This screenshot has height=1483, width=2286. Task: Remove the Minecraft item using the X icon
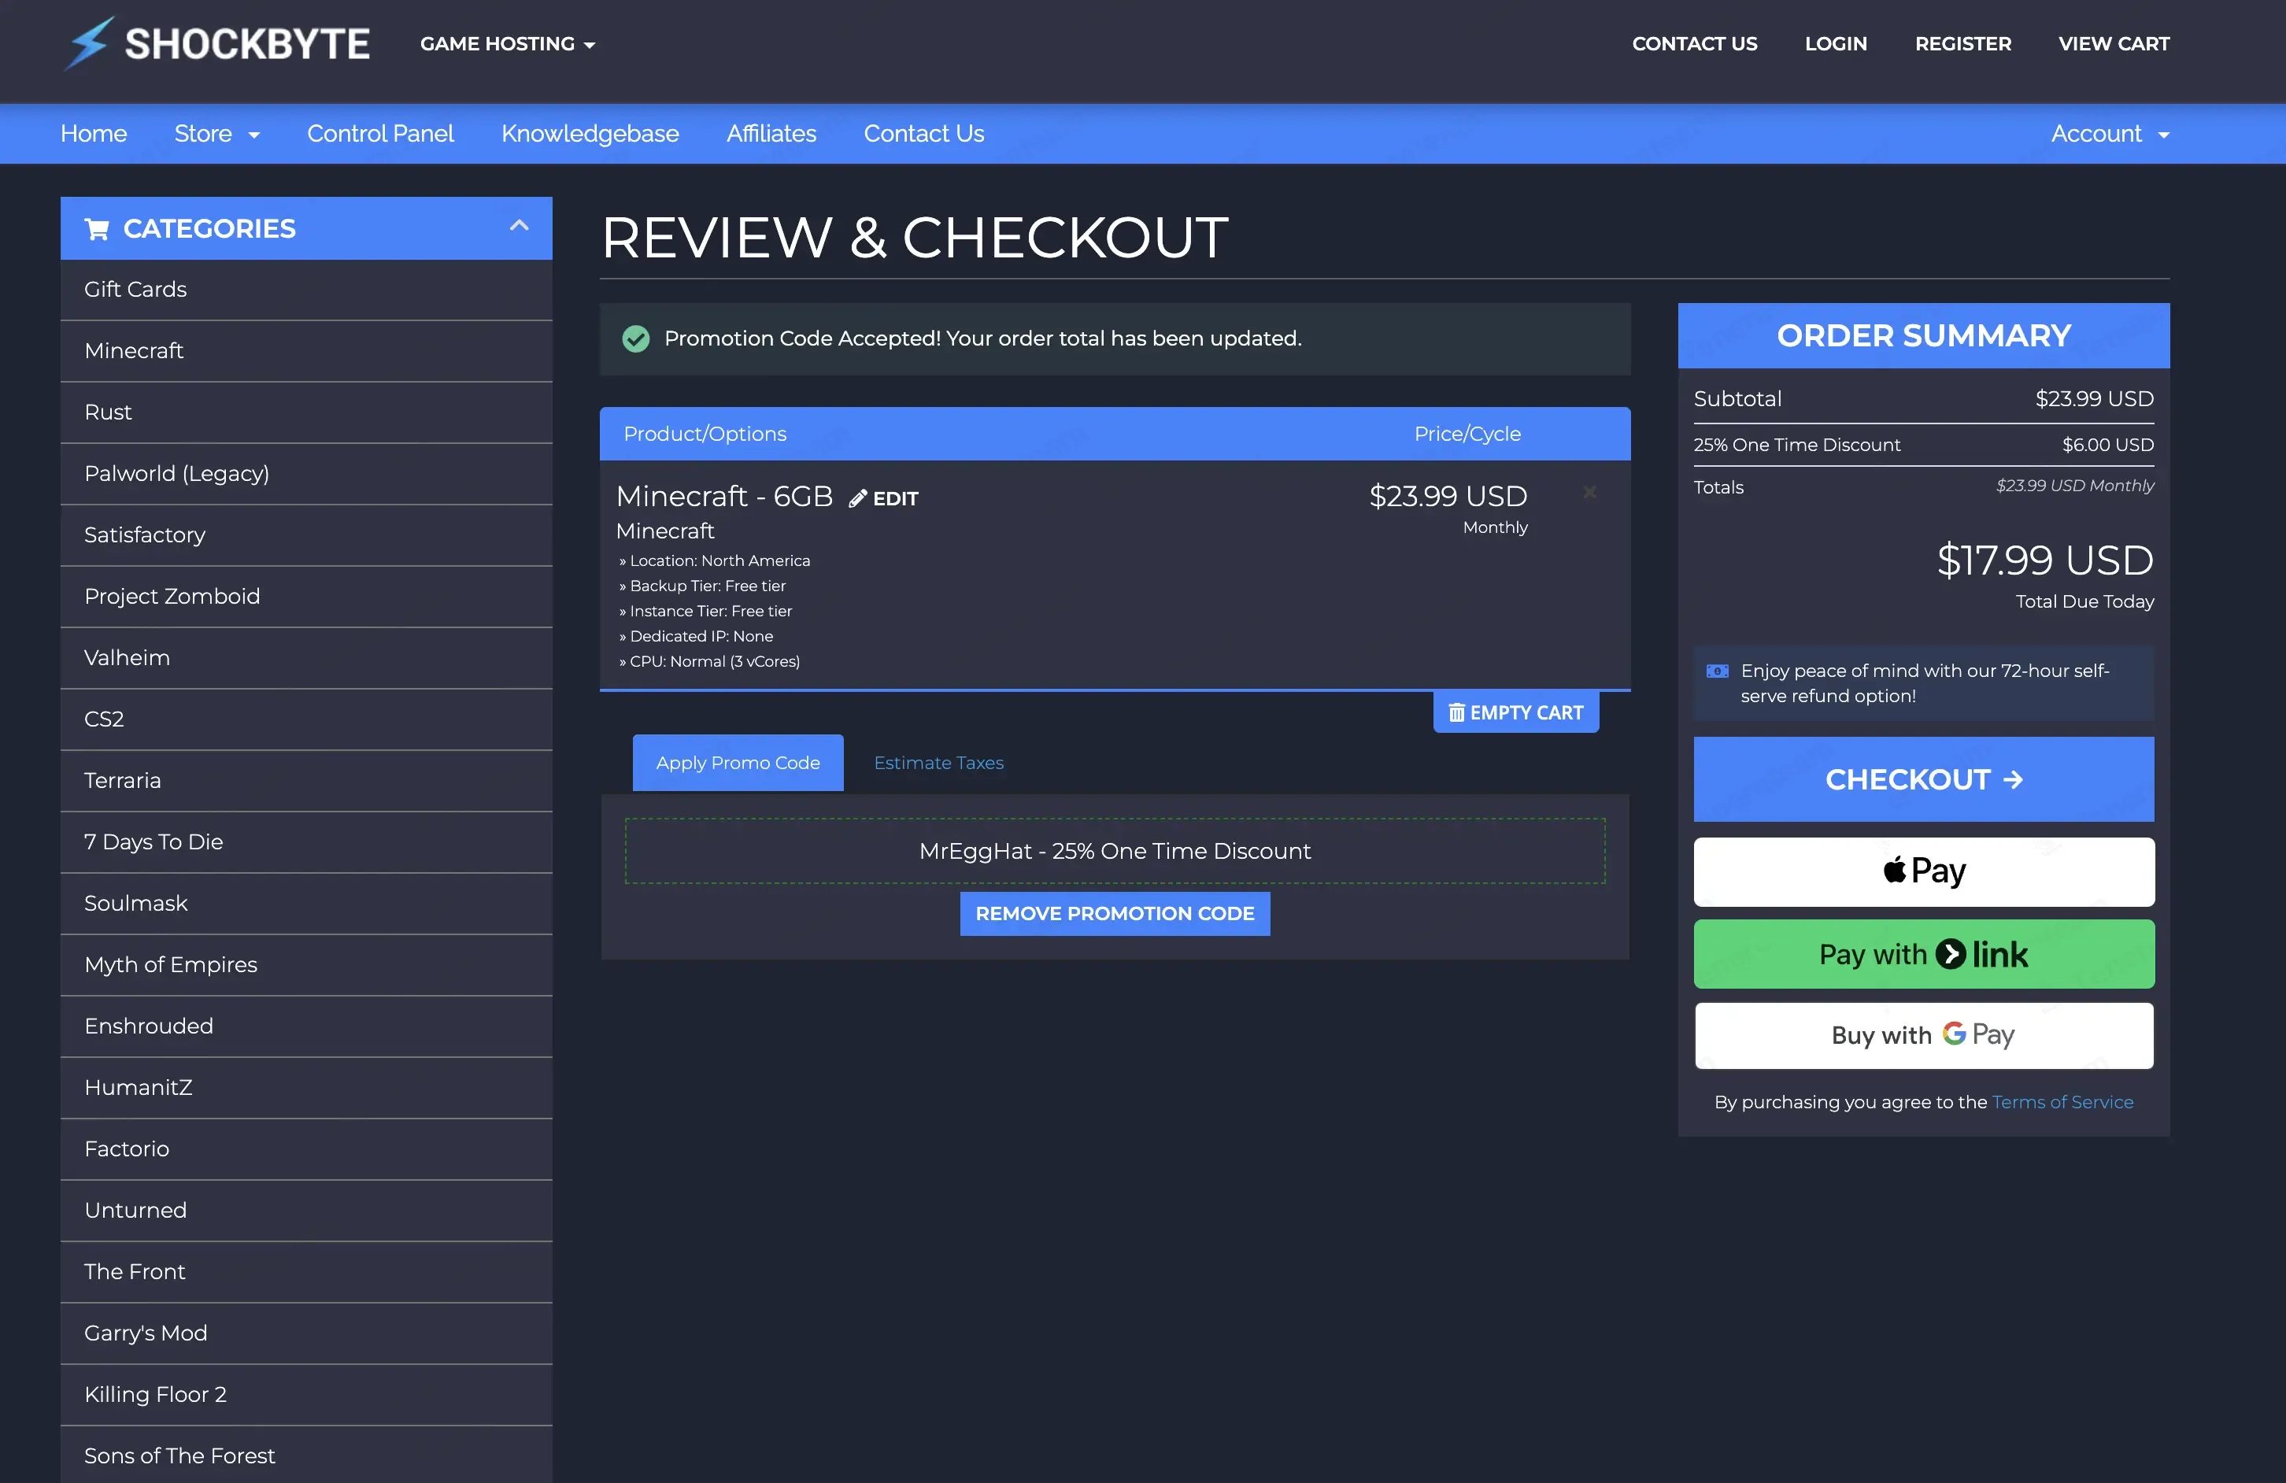coord(1589,492)
